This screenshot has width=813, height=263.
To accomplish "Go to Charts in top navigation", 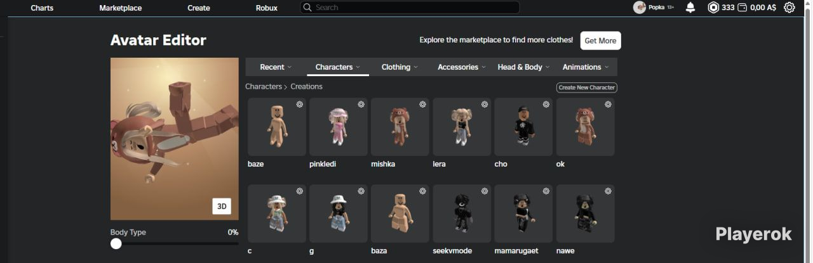I will (42, 8).
